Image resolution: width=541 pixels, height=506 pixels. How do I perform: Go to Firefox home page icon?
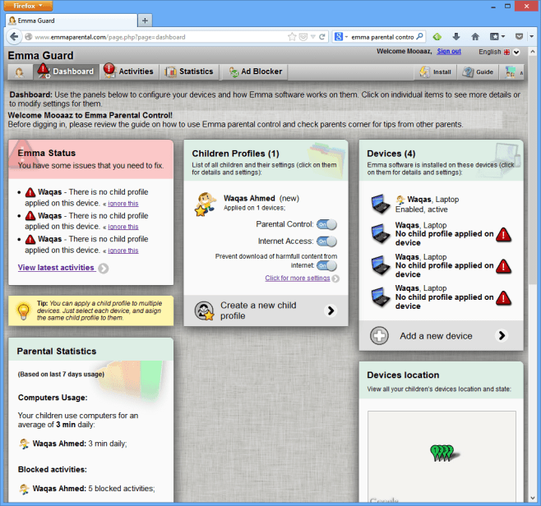coord(475,36)
